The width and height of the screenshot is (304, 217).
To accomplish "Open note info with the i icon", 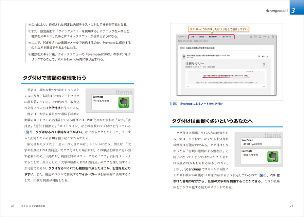I will (x=269, y=36).
